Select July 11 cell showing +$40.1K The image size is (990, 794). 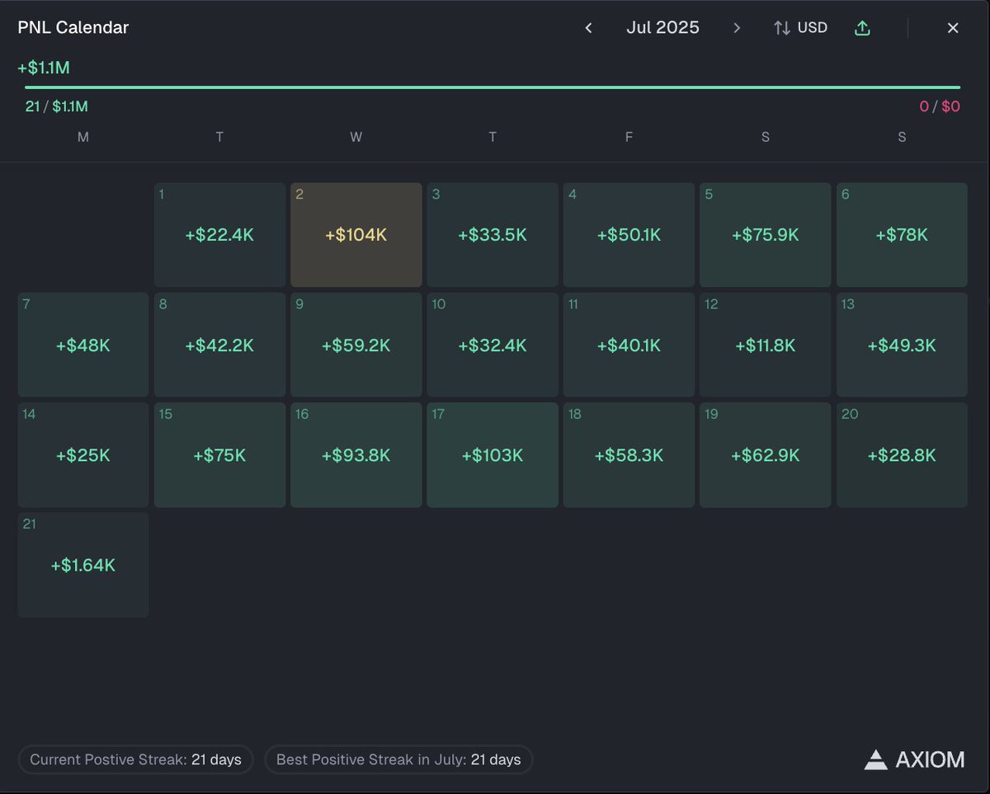629,345
